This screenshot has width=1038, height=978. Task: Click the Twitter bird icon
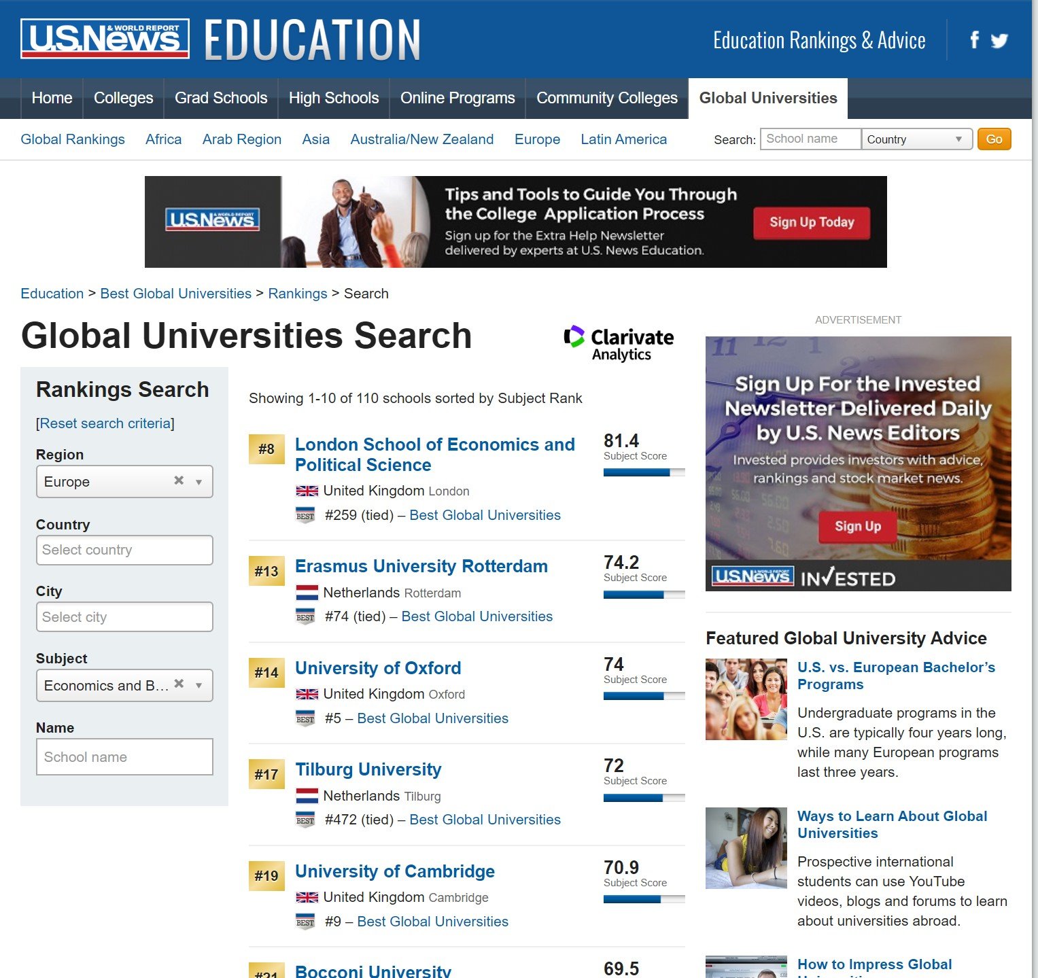999,41
